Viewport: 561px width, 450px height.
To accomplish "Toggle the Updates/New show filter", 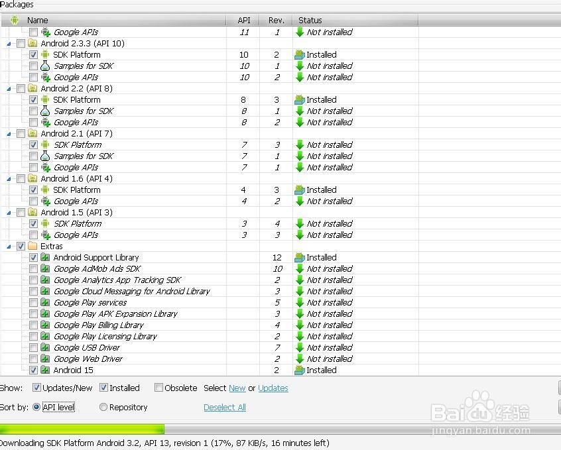I will (36, 388).
